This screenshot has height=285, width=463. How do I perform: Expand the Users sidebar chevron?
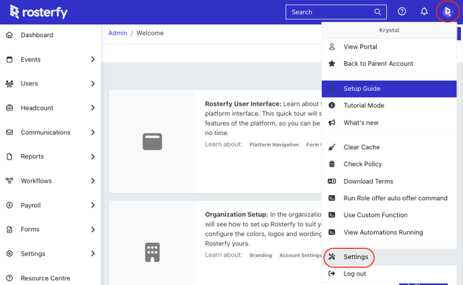coord(93,84)
